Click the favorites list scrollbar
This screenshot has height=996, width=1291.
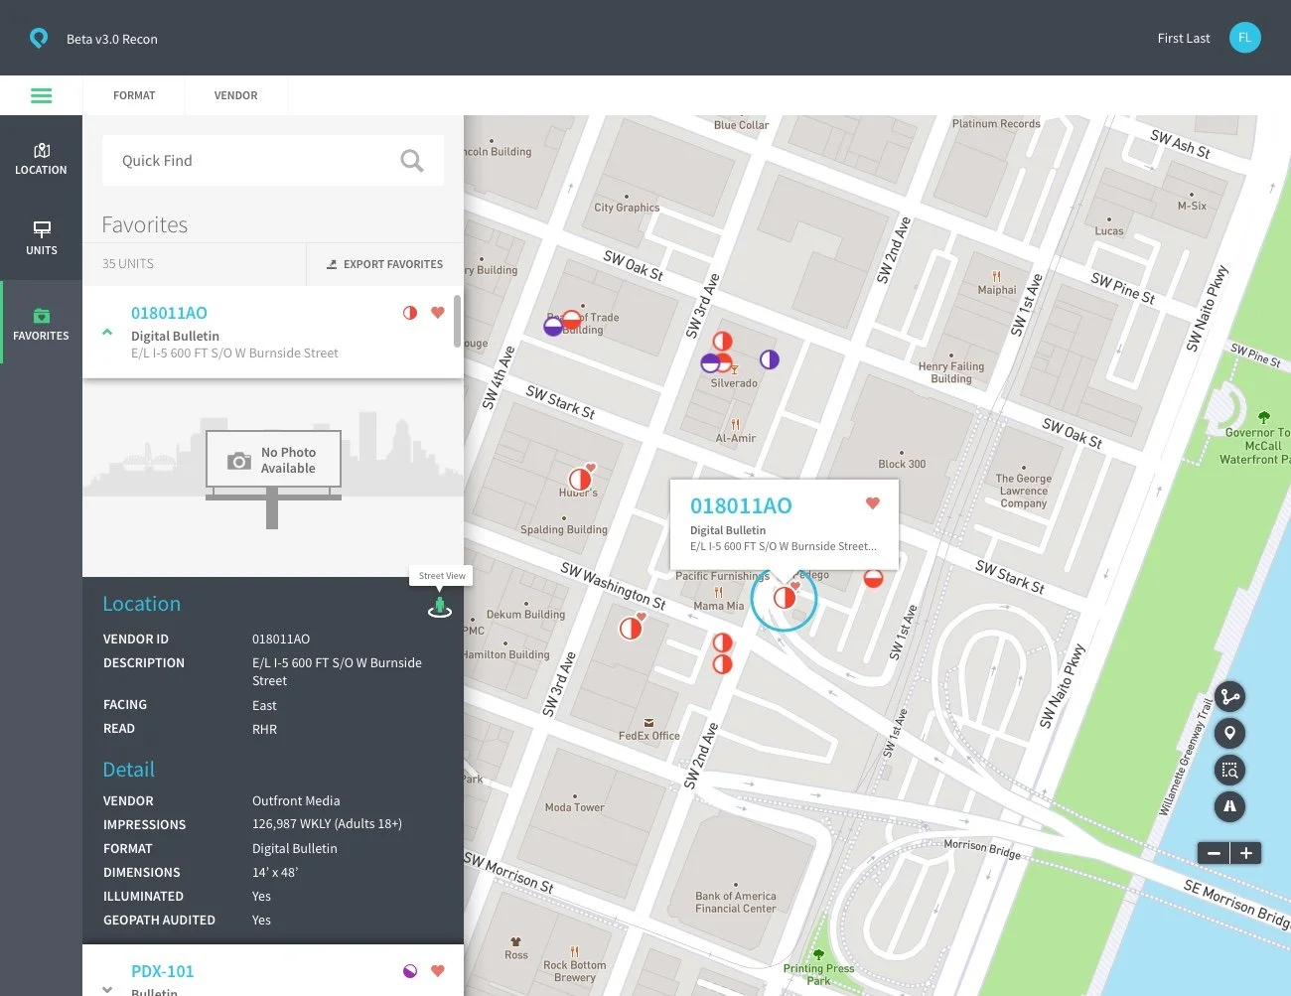click(457, 321)
